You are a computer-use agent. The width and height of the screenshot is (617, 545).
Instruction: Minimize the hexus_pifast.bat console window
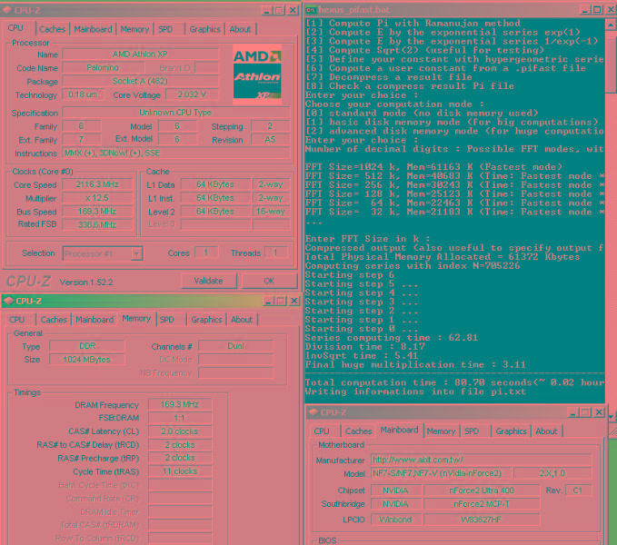tap(584, 10)
